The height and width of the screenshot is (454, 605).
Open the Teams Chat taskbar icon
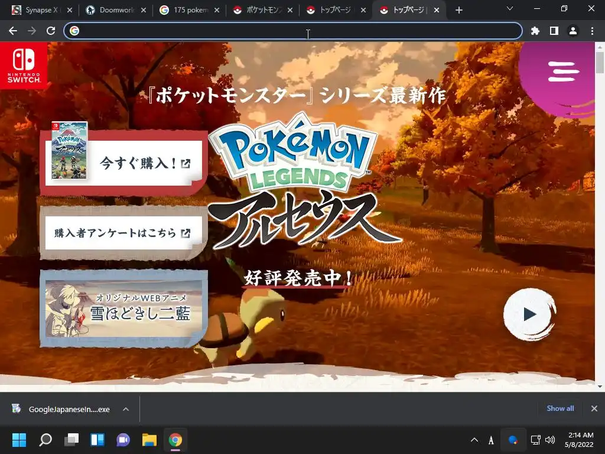pyautogui.click(x=123, y=440)
